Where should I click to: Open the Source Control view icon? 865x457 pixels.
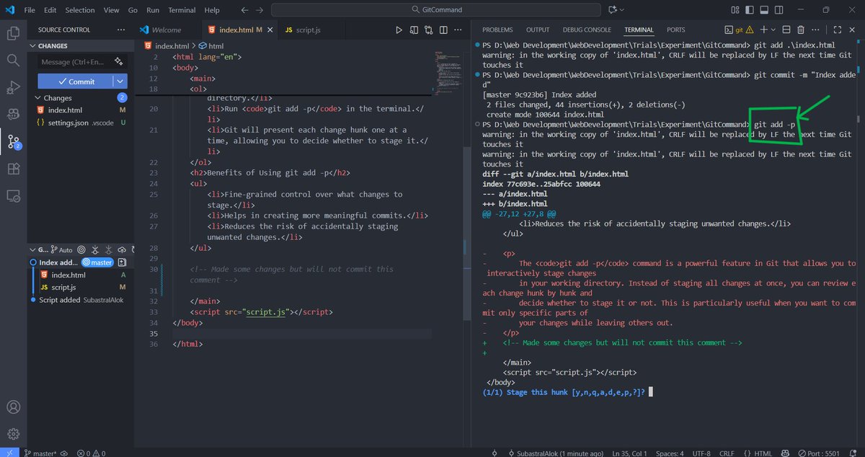point(13,141)
